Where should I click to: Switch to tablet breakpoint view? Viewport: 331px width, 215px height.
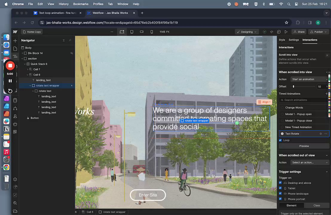[x=132, y=32]
